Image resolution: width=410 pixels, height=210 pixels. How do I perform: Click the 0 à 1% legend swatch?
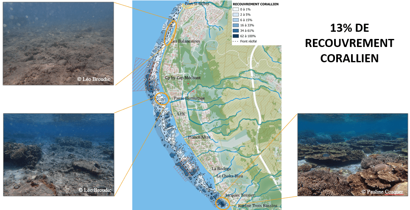point(236,8)
